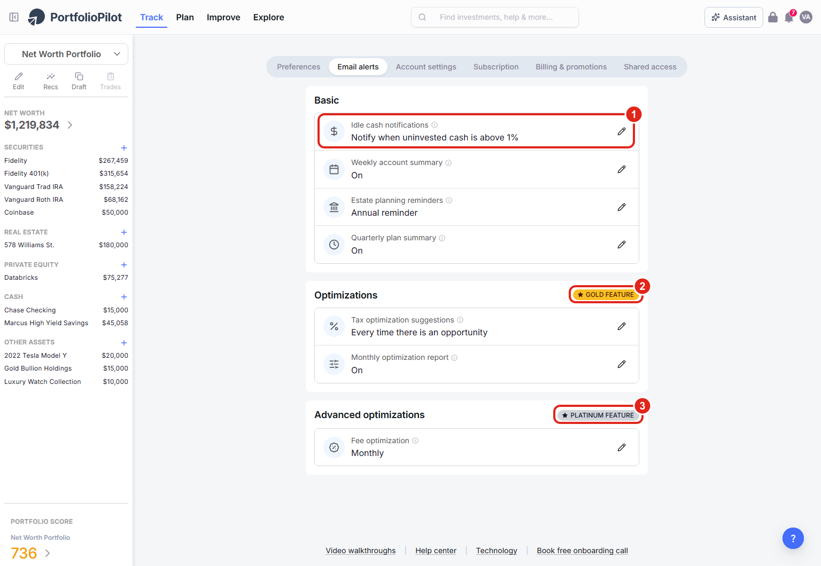The image size is (821, 566).
Task: Open the blue help question button
Action: point(793,538)
